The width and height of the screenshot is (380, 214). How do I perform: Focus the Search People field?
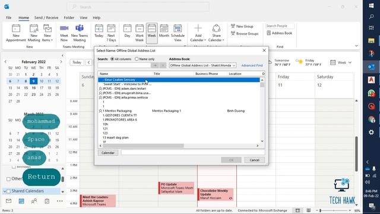click(280, 26)
